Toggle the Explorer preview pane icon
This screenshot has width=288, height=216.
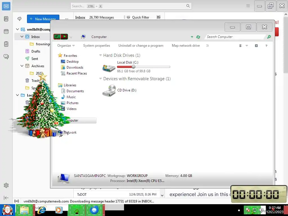(x=256, y=46)
